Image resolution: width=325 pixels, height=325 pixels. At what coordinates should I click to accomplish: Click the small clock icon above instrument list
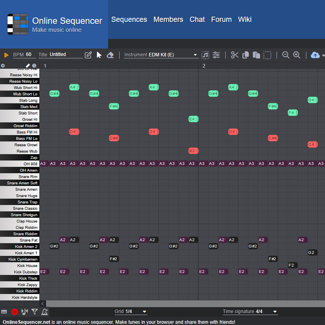pos(34,66)
